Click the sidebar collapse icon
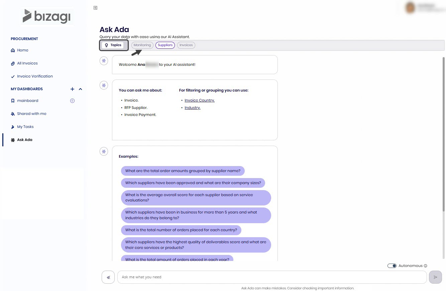Viewport: 446px width, 291px height. pyautogui.click(x=96, y=8)
